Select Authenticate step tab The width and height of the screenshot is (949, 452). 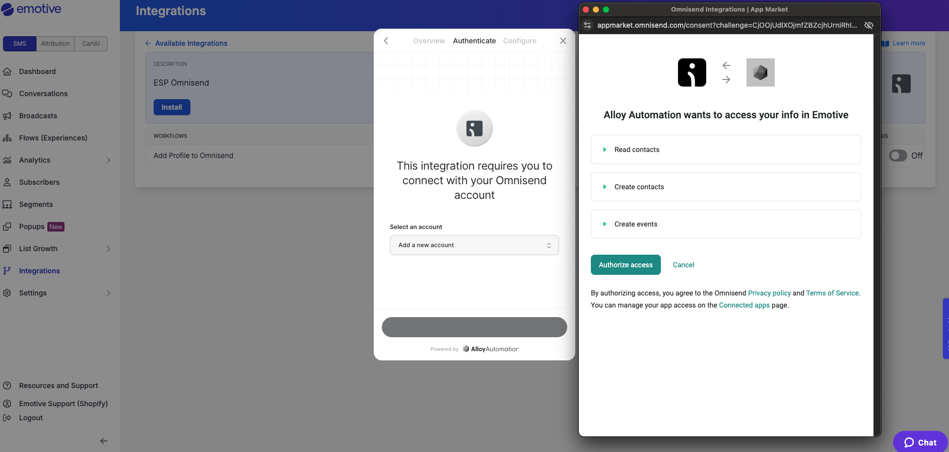[x=475, y=41]
